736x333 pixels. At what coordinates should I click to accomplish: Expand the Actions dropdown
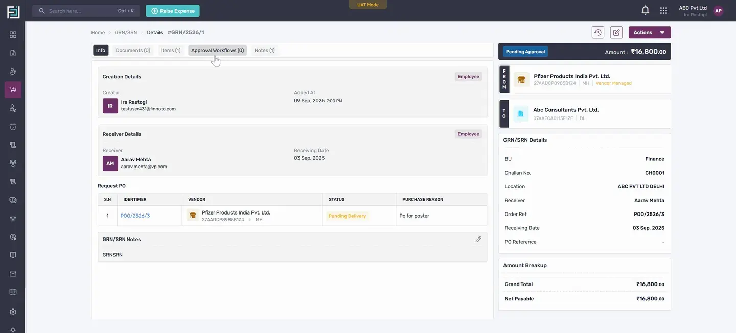pos(650,32)
